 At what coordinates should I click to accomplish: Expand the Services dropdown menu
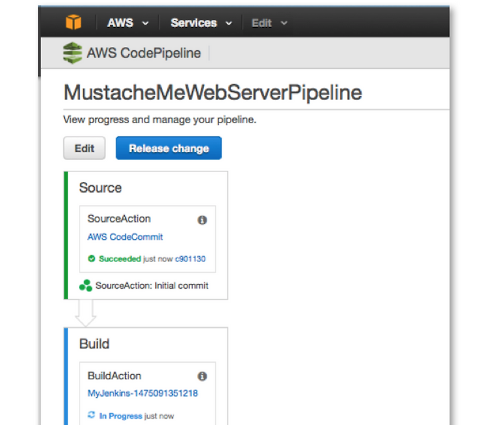click(x=201, y=23)
